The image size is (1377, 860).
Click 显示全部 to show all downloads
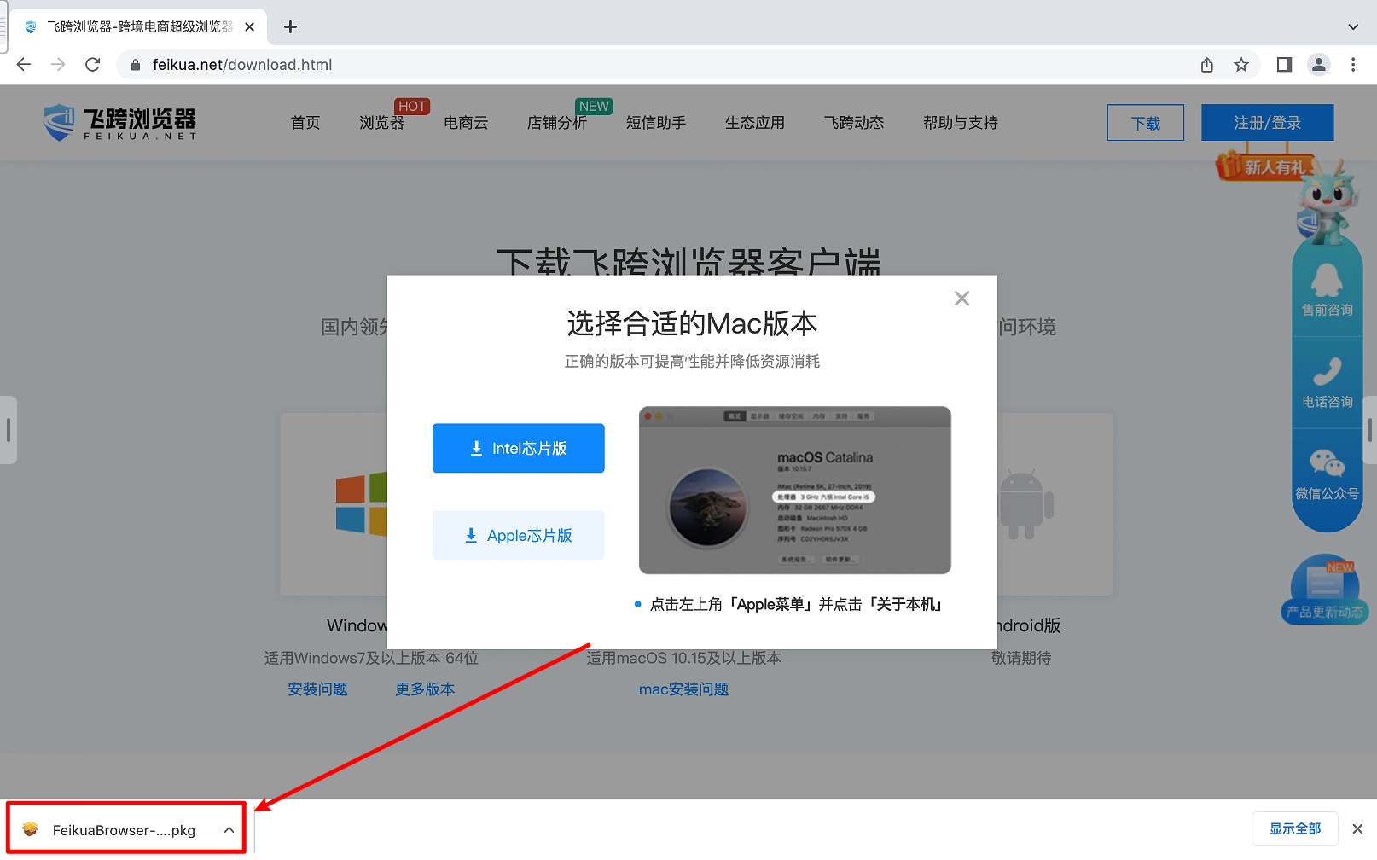[x=1294, y=829]
